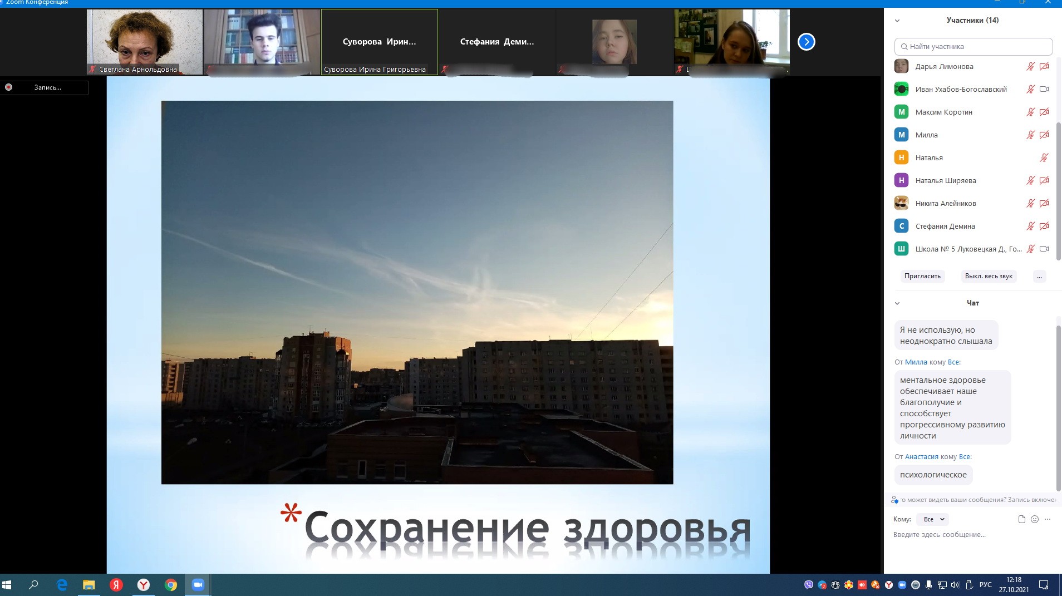The image size is (1062, 596).
Task: Collapse the Участники panel chevron
Action: 897,21
